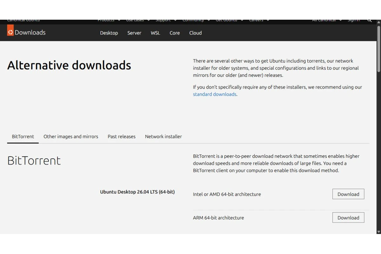Choose Cloud in the navigation bar
The image size is (381, 254).
click(x=196, y=33)
